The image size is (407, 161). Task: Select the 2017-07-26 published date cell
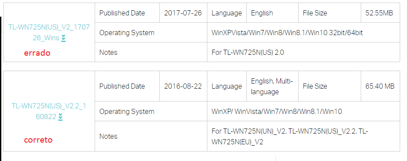coord(183,13)
